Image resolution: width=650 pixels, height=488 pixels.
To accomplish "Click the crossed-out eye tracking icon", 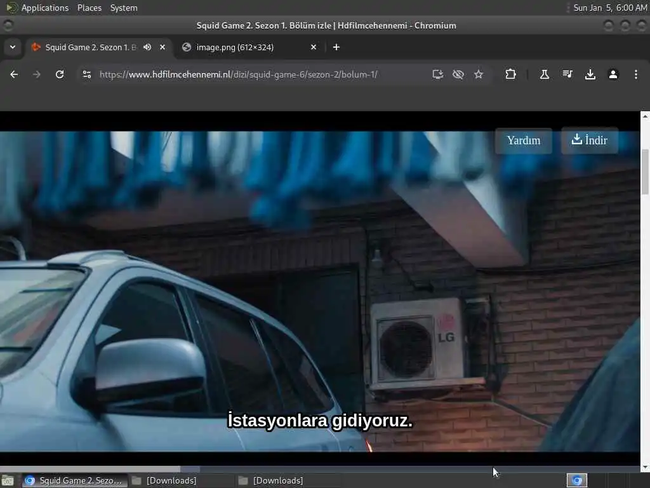I will pos(458,74).
